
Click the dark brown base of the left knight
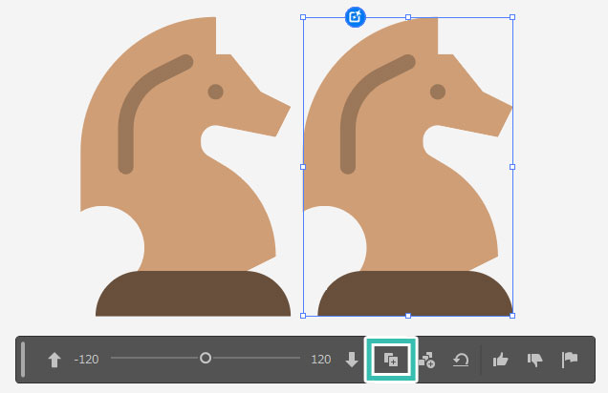tap(192, 294)
